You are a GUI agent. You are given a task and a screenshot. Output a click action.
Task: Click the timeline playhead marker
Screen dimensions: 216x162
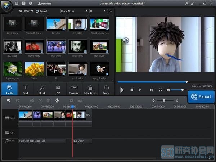click(x=73, y=107)
